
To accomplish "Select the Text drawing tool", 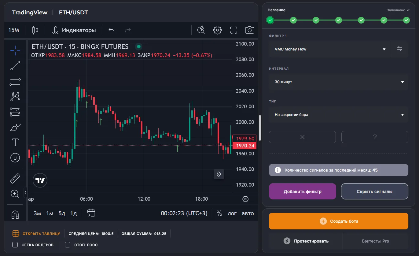I will (15, 143).
